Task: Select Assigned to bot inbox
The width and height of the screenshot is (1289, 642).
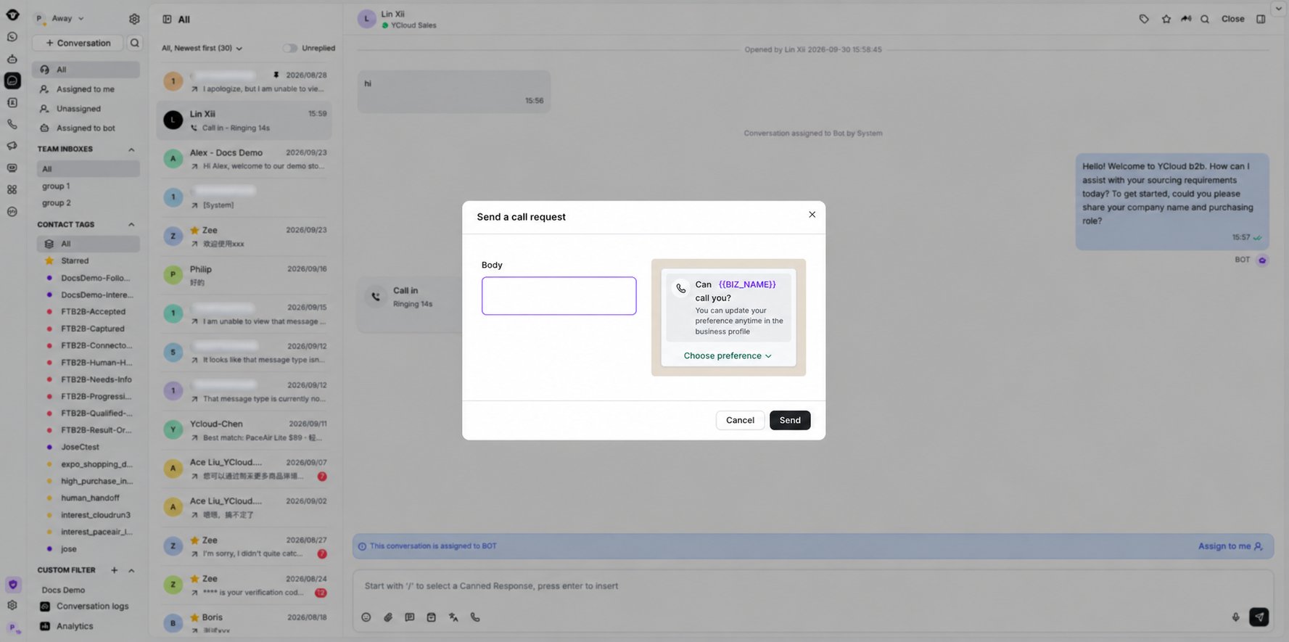Action: pos(86,128)
